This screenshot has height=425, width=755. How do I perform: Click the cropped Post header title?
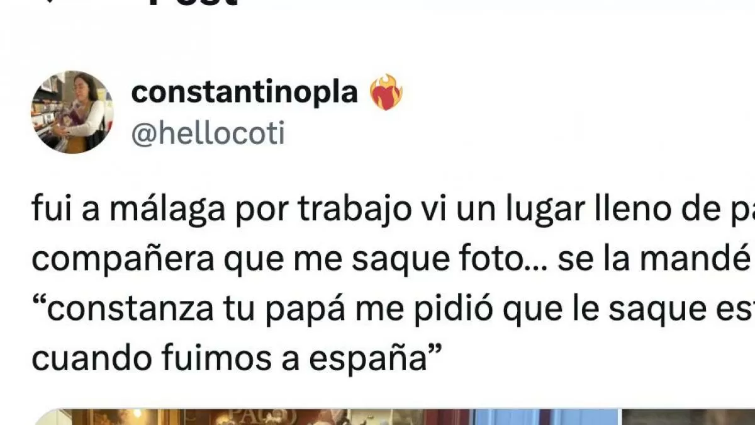[192, 3]
